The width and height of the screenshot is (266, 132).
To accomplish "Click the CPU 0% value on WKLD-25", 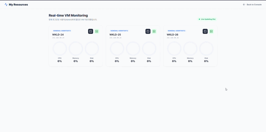I will click(x=117, y=61).
